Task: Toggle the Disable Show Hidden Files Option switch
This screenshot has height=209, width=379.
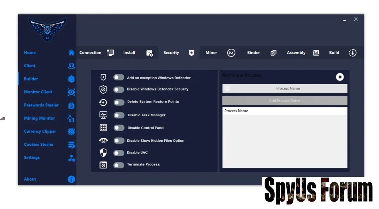Action: click(x=119, y=141)
